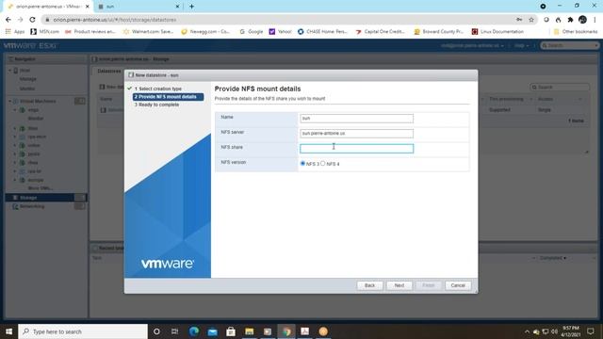This screenshot has height=339, width=603.
Task: Open the Apps bookmarks shortcut
Action: (15, 31)
